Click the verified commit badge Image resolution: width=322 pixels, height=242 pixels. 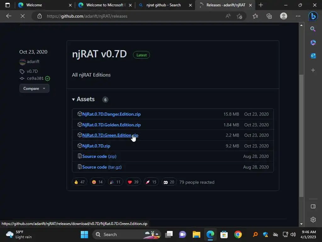pos(47,78)
